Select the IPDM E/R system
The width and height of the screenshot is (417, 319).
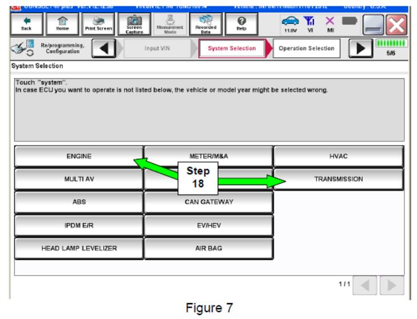click(x=79, y=225)
